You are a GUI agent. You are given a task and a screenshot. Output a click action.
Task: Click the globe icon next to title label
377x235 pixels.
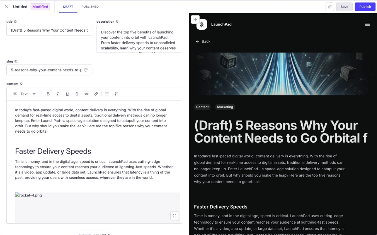pos(15,22)
